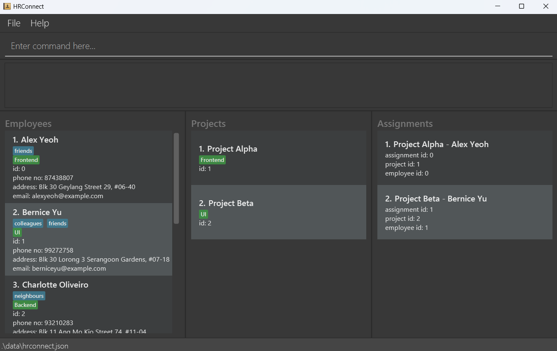Click the 'colleagues' tag under Bernice Yu
557x351 pixels.
tap(28, 223)
